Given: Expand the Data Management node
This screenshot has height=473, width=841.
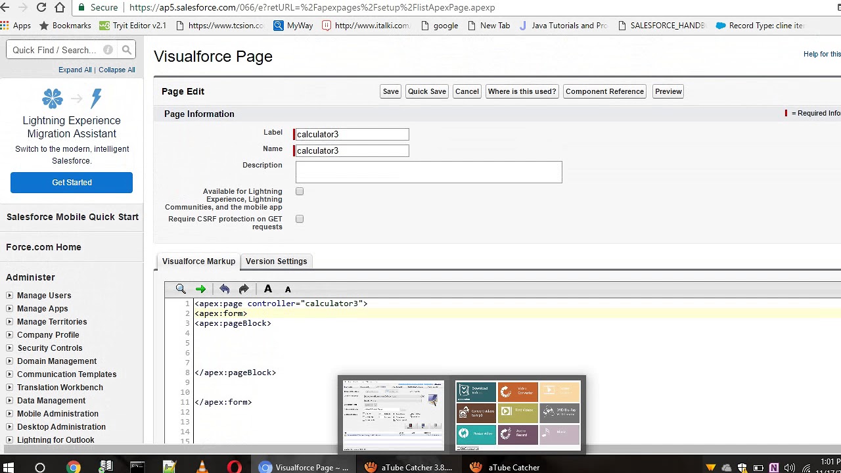Looking at the screenshot, I should (x=9, y=401).
